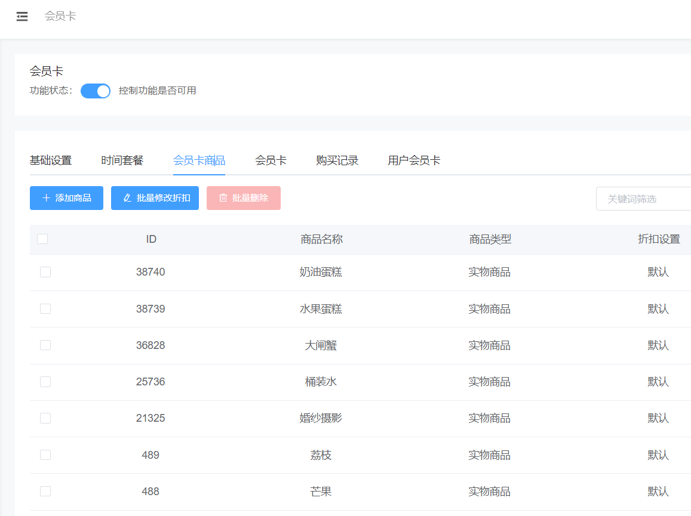691x516 pixels.
Task: Focus the 关键词筛选 search field
Action: pyautogui.click(x=643, y=199)
